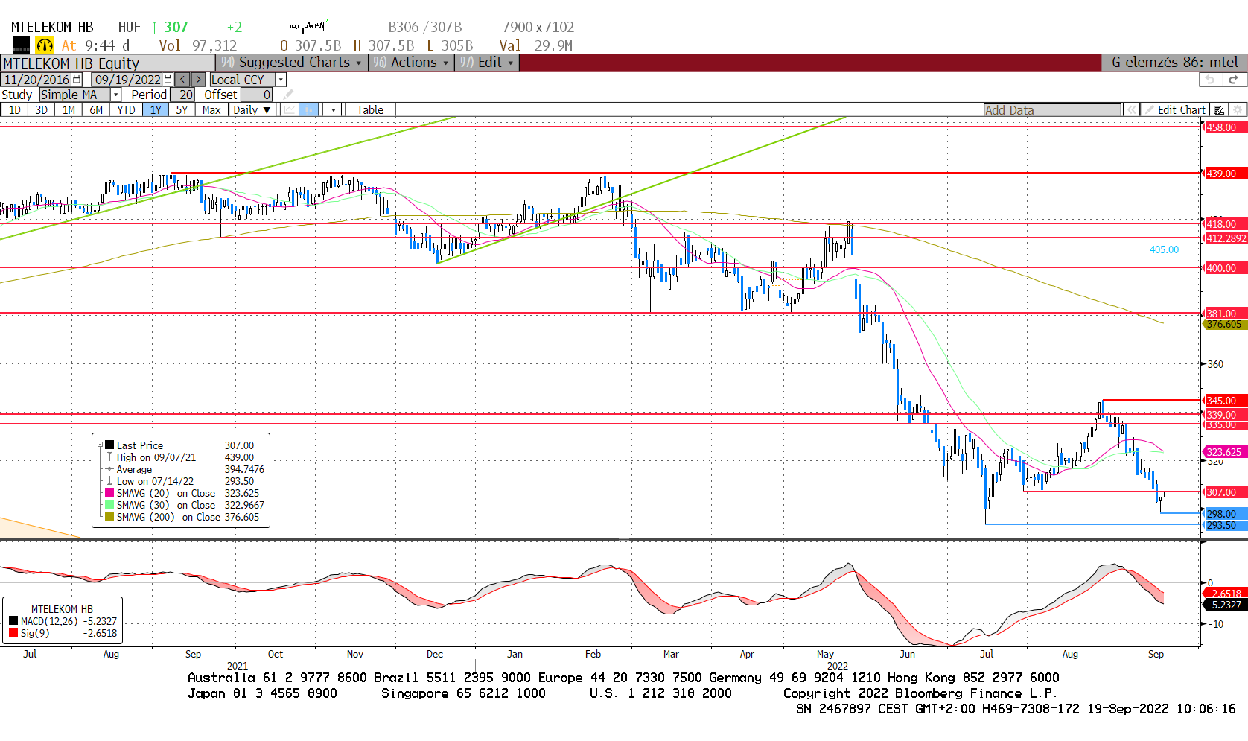Image resolution: width=1248 pixels, height=741 pixels.
Task: Click the green SMAVG (30) legend swatch
Action: click(x=109, y=505)
